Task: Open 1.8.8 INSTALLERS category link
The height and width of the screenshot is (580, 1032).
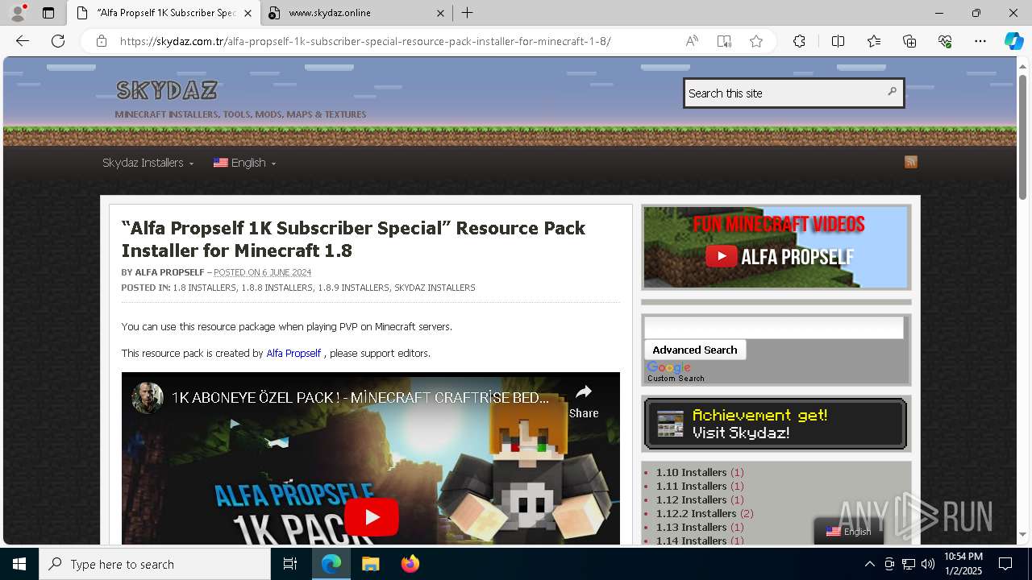Action: point(277,288)
